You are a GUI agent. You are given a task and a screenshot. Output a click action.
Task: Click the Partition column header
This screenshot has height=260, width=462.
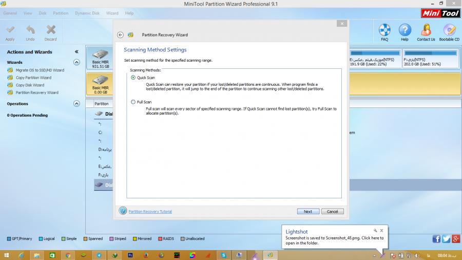101,104
